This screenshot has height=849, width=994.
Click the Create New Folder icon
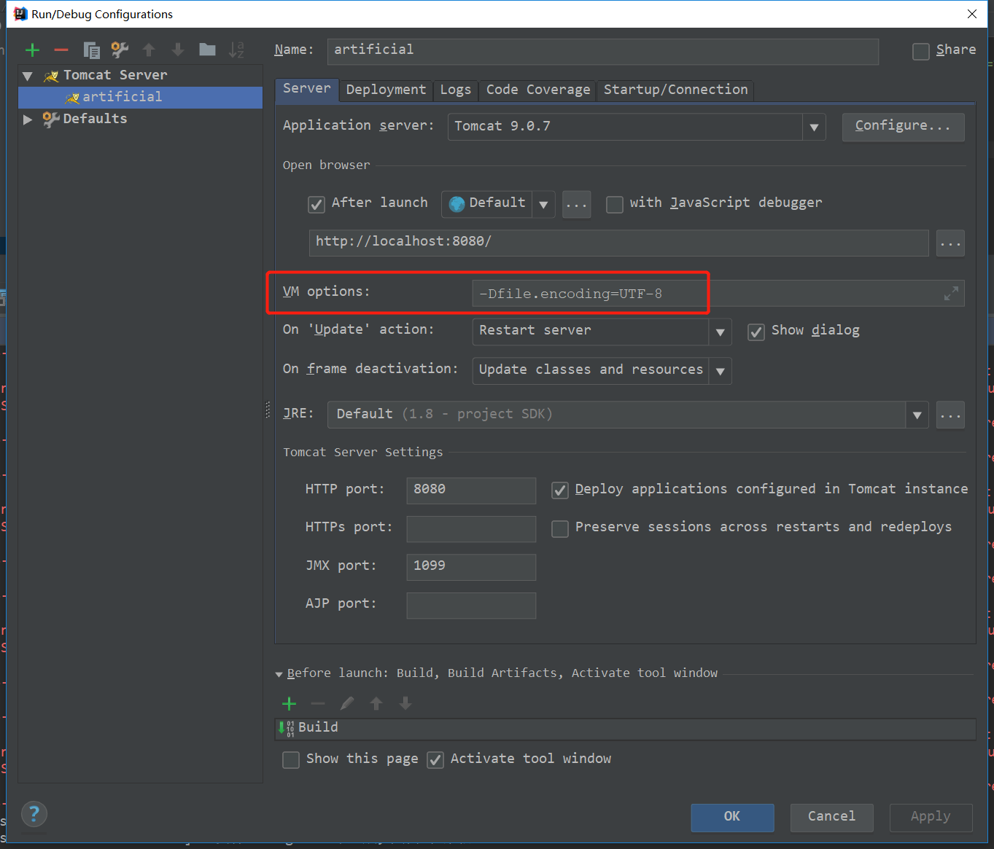pyautogui.click(x=207, y=50)
